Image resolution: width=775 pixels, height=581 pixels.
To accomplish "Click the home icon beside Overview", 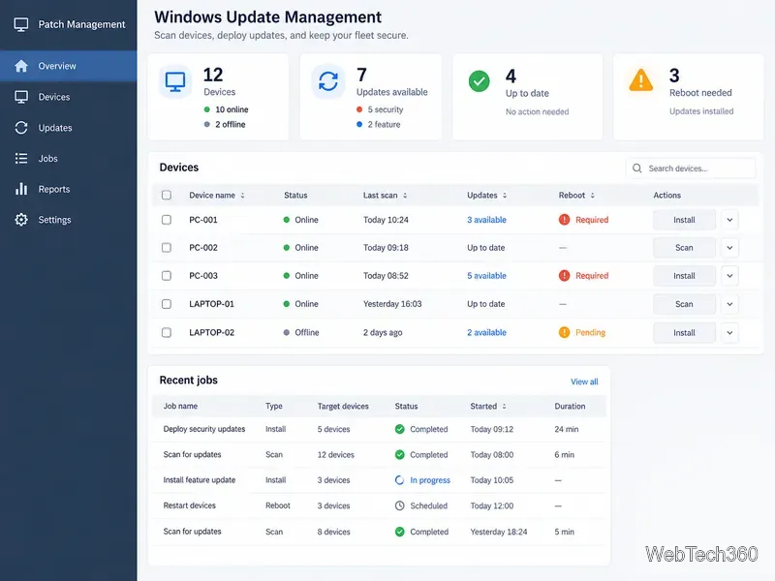I will click(20, 66).
